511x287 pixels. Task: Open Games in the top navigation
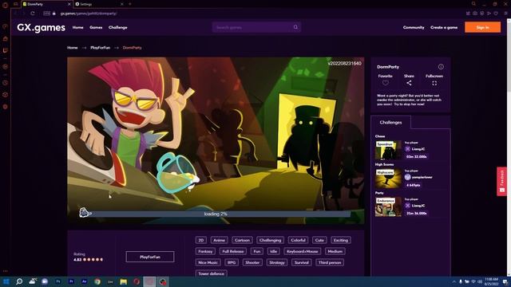(96, 28)
